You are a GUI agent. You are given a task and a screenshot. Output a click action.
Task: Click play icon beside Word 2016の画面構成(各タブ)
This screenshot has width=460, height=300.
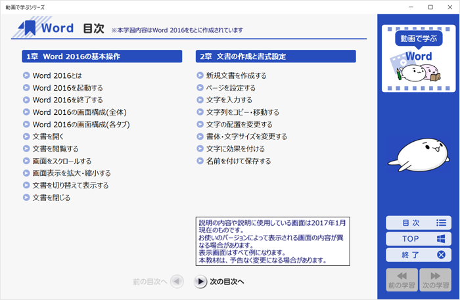pos(26,124)
